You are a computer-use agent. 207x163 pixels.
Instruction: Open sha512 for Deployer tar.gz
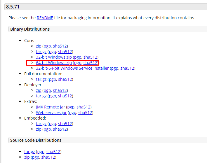[65, 96]
